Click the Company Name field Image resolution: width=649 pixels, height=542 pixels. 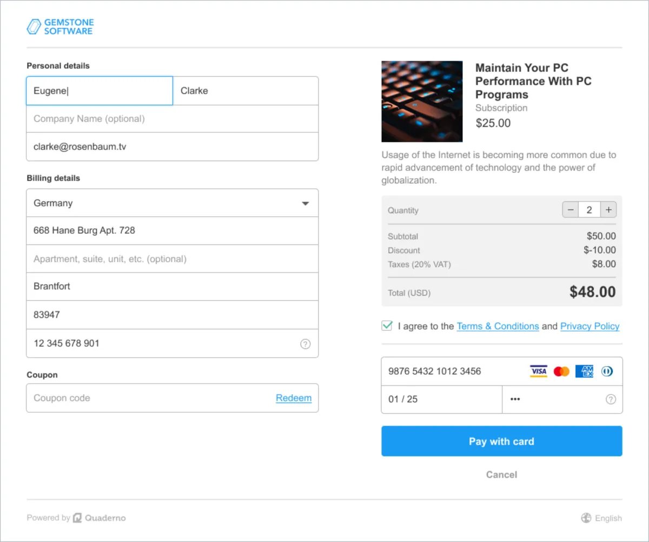[x=172, y=119]
